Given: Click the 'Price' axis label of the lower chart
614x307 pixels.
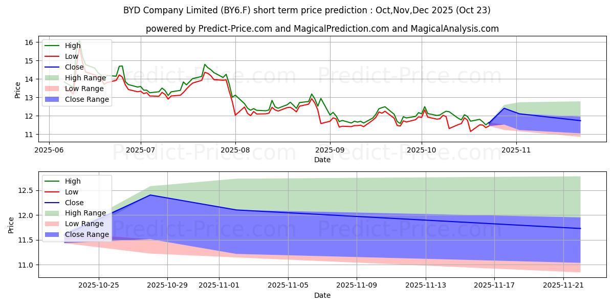Looking at the screenshot, I should tap(11, 225).
